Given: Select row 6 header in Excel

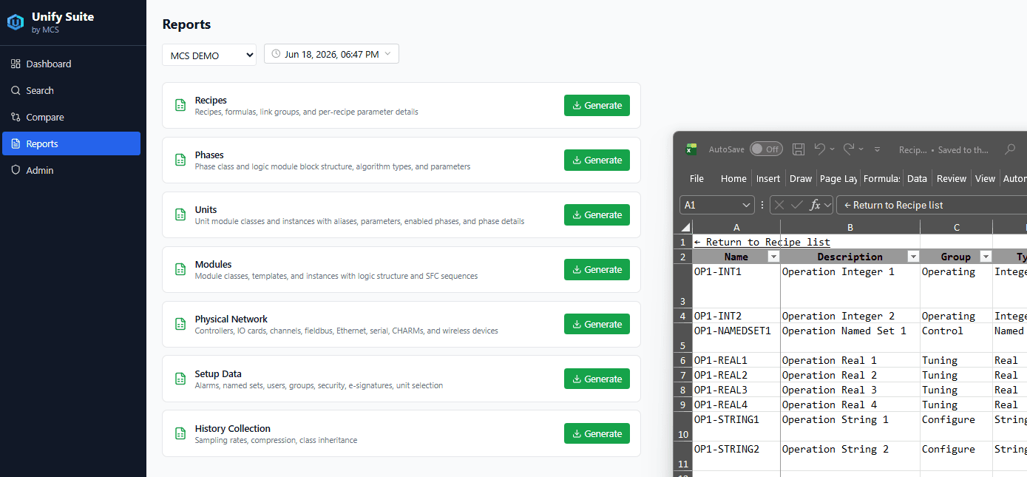Looking at the screenshot, I should coord(683,360).
